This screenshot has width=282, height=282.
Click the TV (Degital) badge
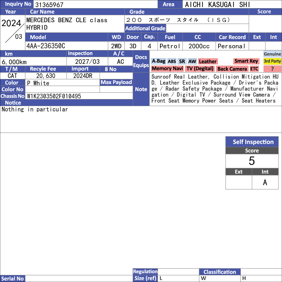click(200, 68)
